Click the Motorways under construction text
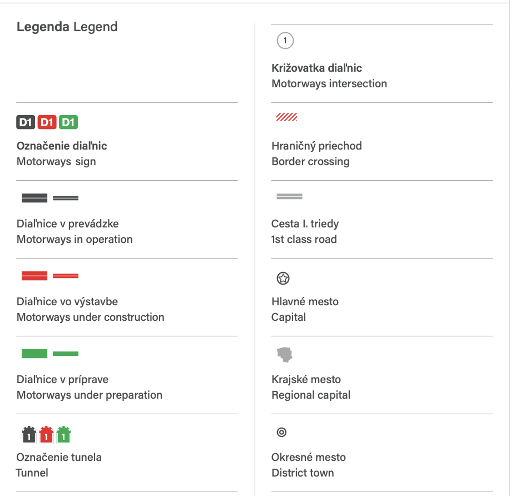 91,317
